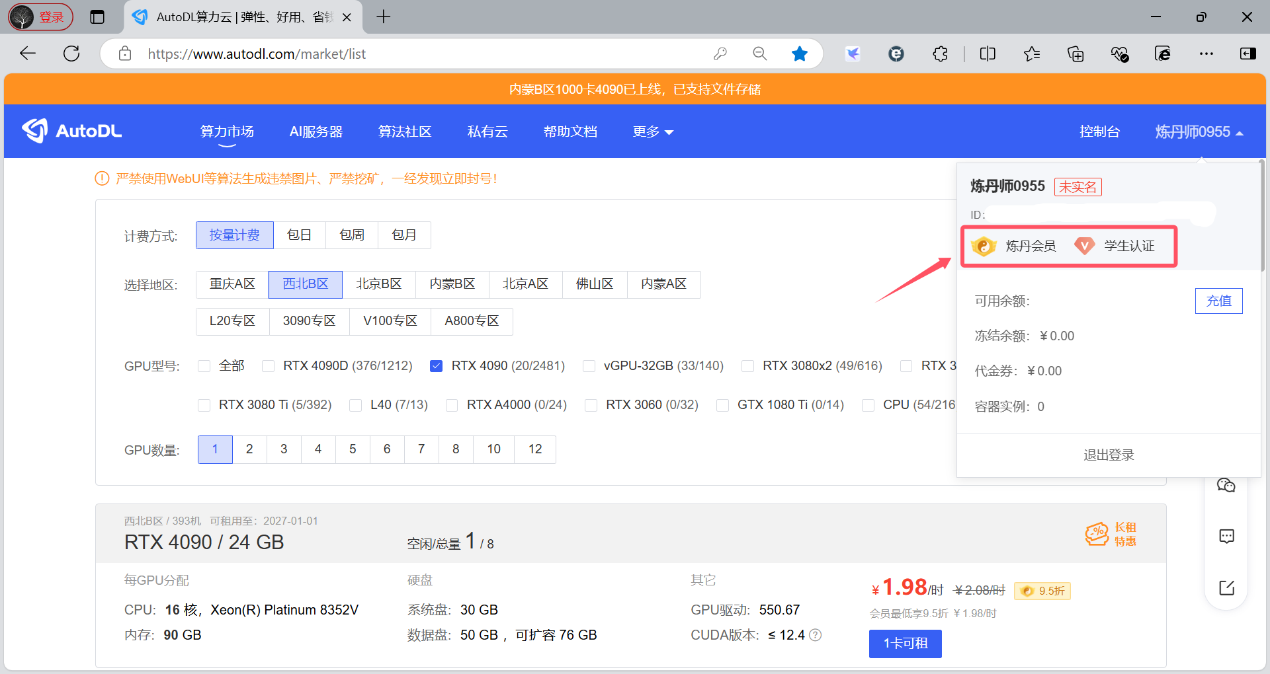
Task: Click the 长租特惠 discount badge
Action: pyautogui.click(x=1111, y=534)
